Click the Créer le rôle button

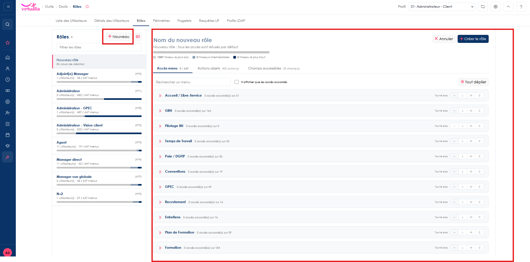click(473, 39)
